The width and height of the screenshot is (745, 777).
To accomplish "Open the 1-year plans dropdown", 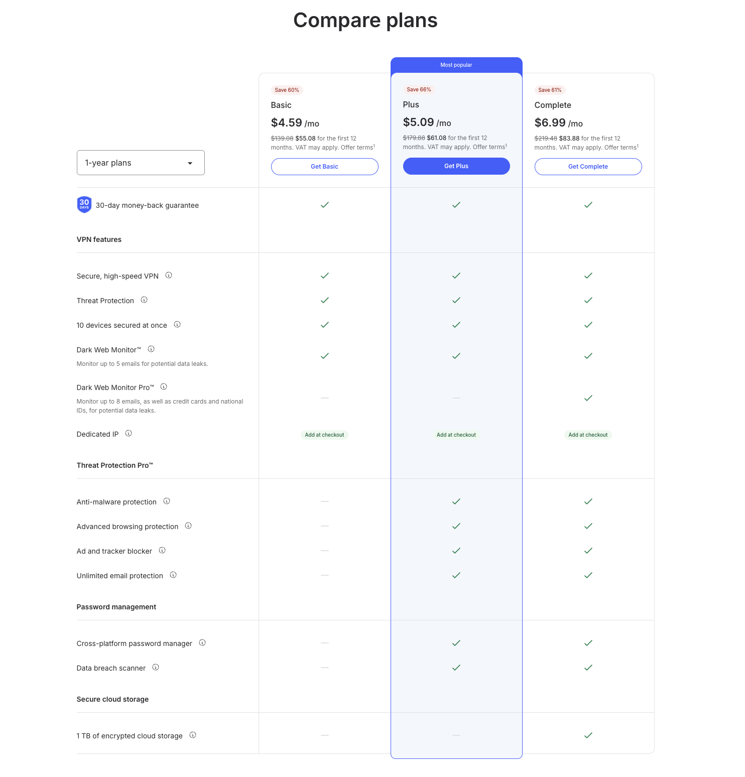I will pos(141,162).
